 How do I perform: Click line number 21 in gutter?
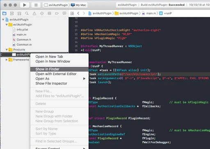click(76, 30)
